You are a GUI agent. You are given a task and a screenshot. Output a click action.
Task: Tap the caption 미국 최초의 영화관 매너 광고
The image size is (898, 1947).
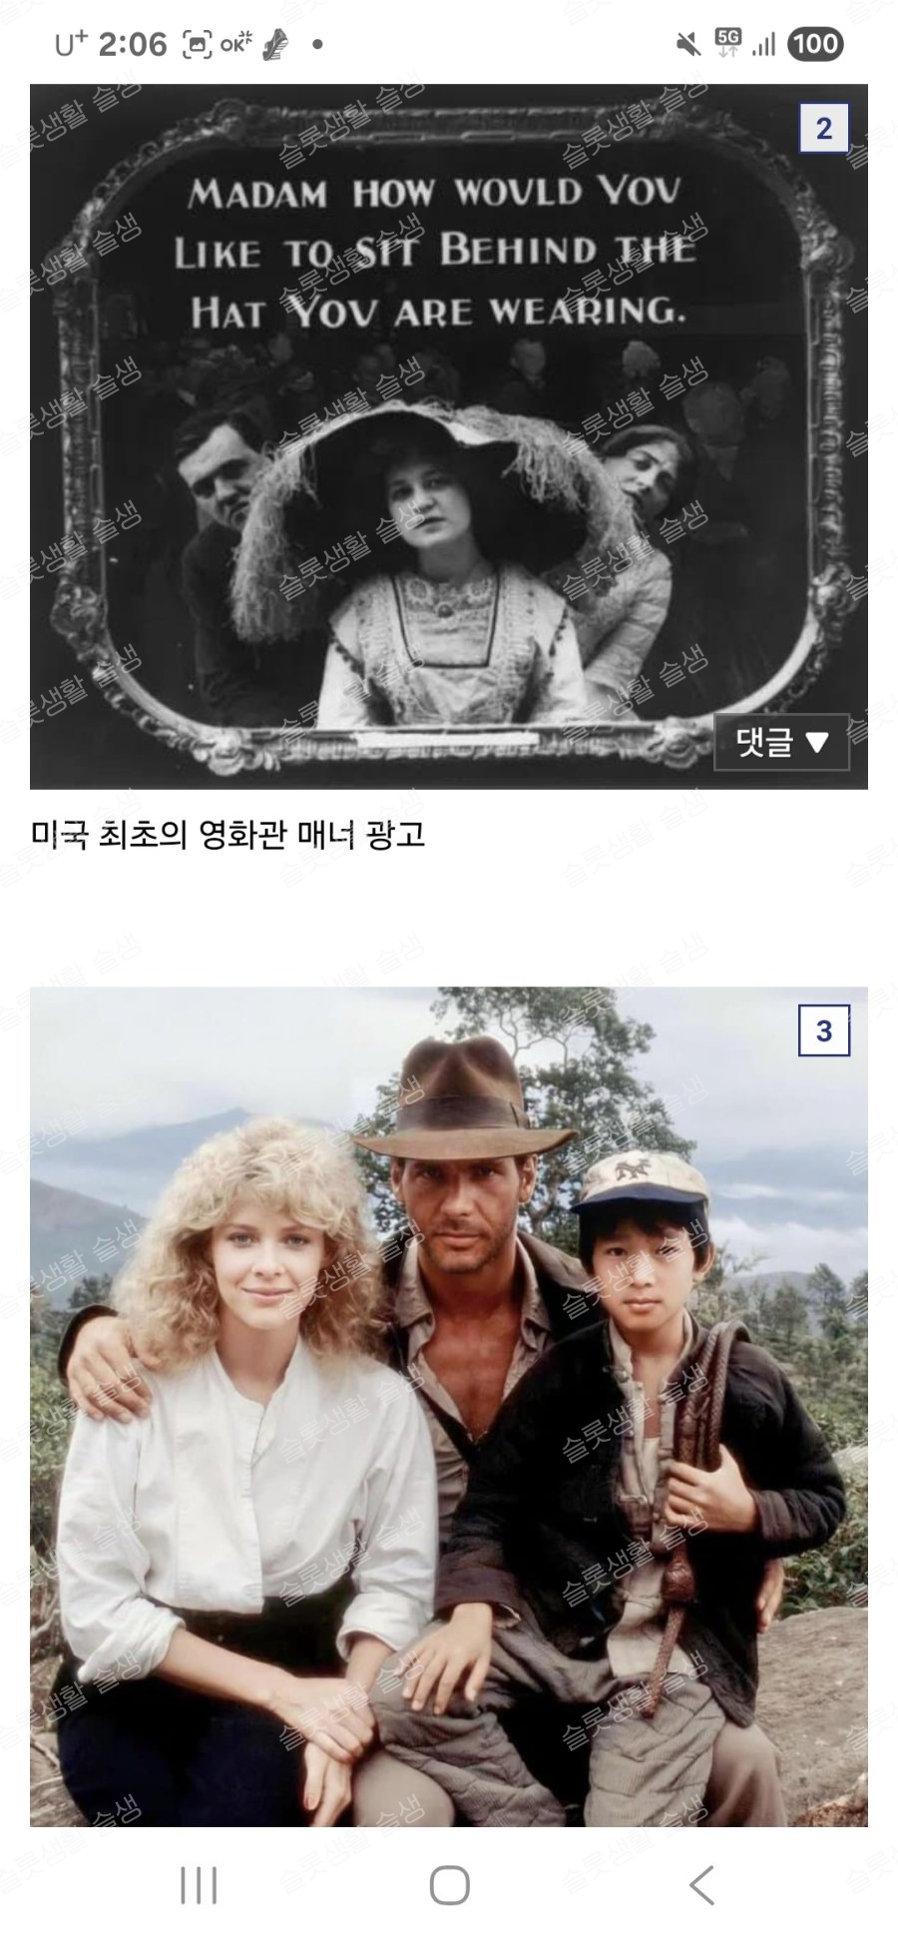click(x=228, y=835)
